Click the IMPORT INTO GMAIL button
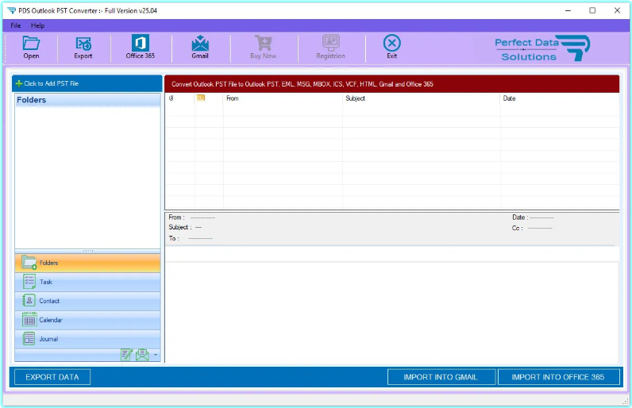Image resolution: width=632 pixels, height=408 pixels. 441,377
